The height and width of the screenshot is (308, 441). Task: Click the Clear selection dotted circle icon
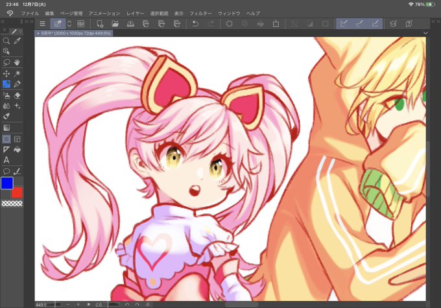229,24
